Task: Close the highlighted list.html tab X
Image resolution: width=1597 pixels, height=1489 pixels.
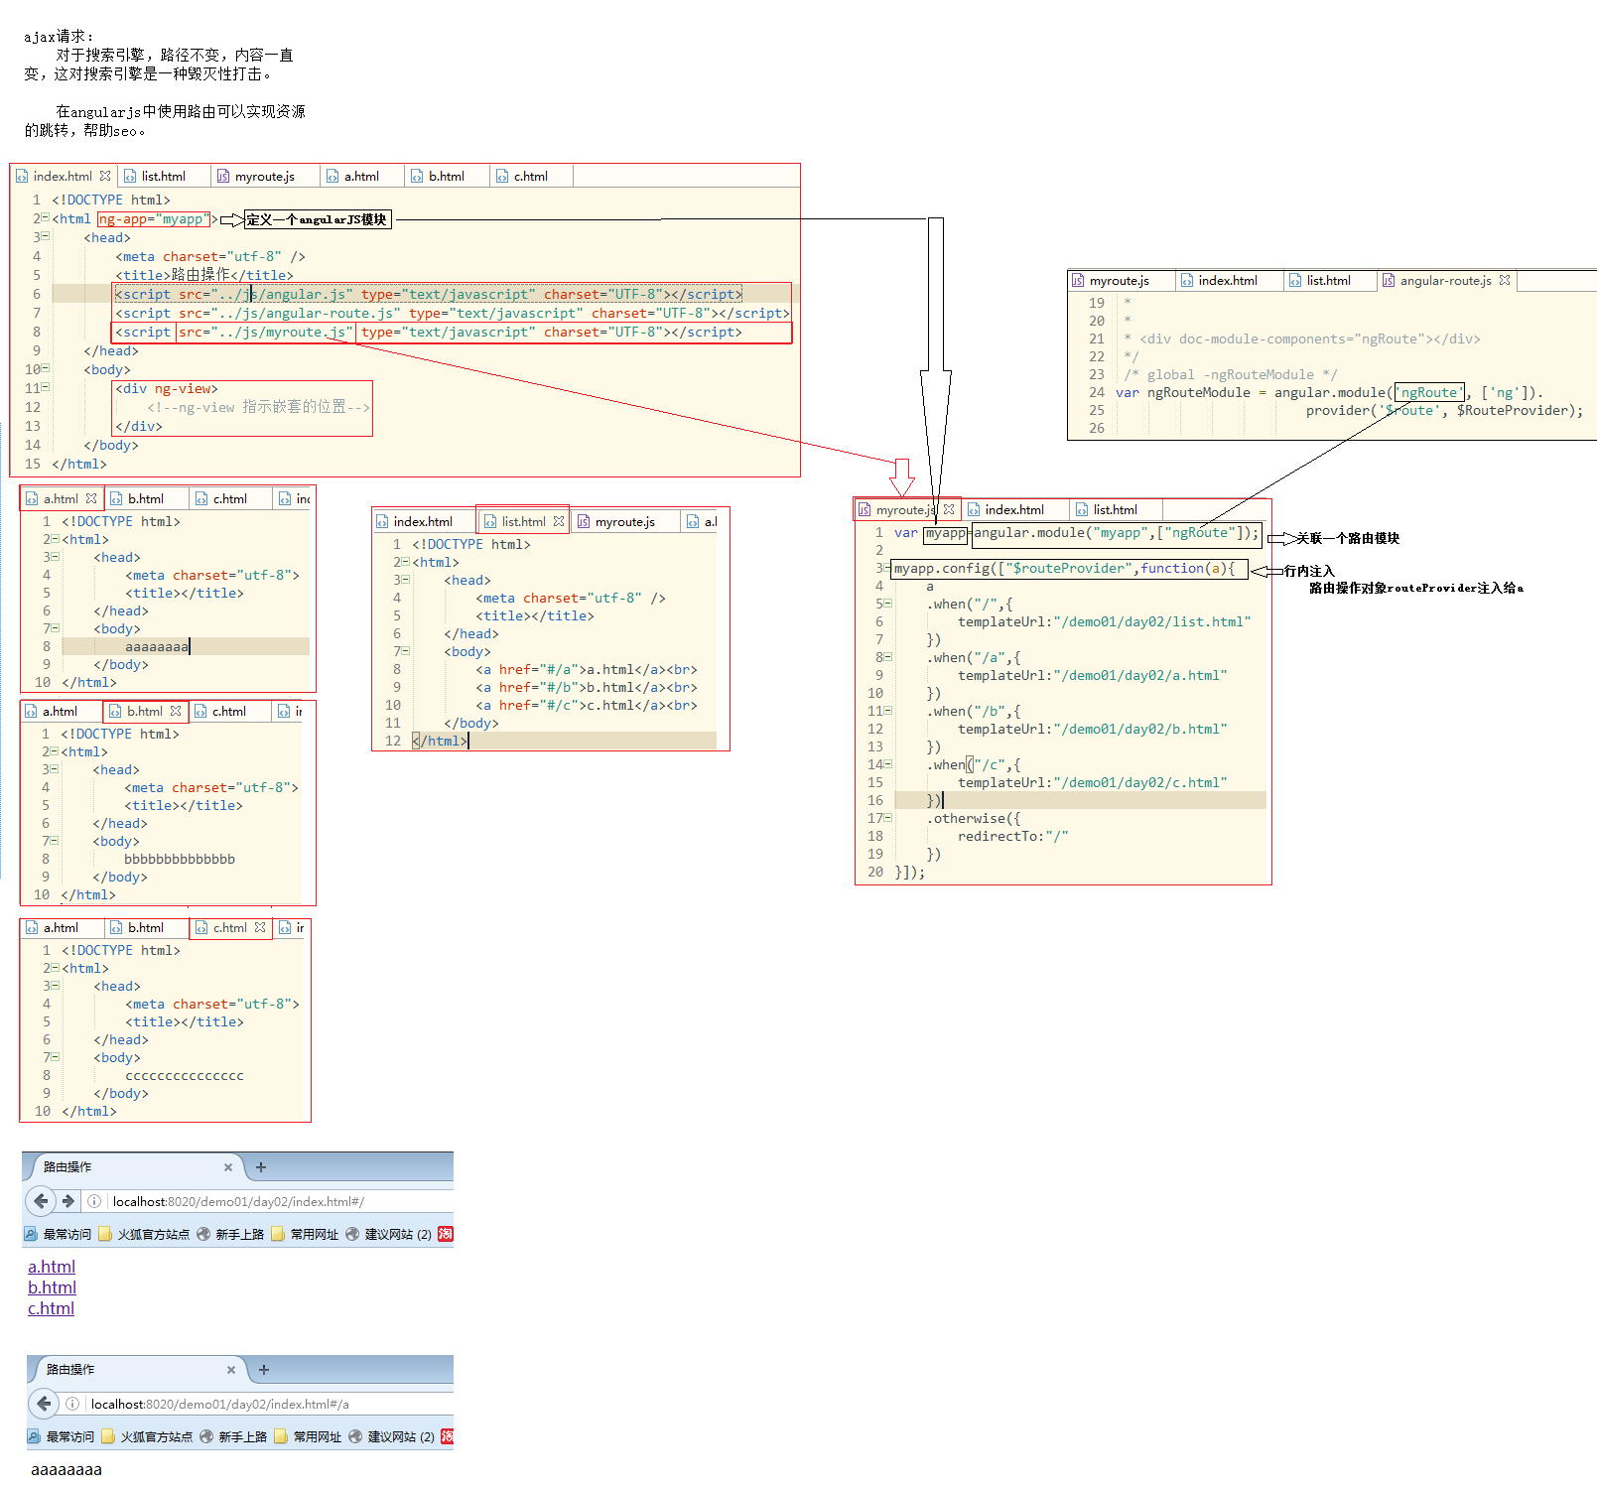Action: 559,521
